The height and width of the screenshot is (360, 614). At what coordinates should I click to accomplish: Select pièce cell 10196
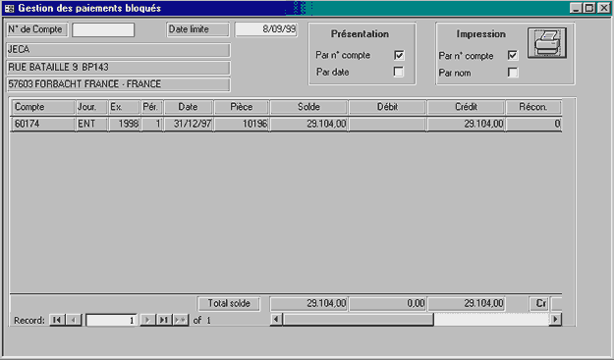(242, 124)
